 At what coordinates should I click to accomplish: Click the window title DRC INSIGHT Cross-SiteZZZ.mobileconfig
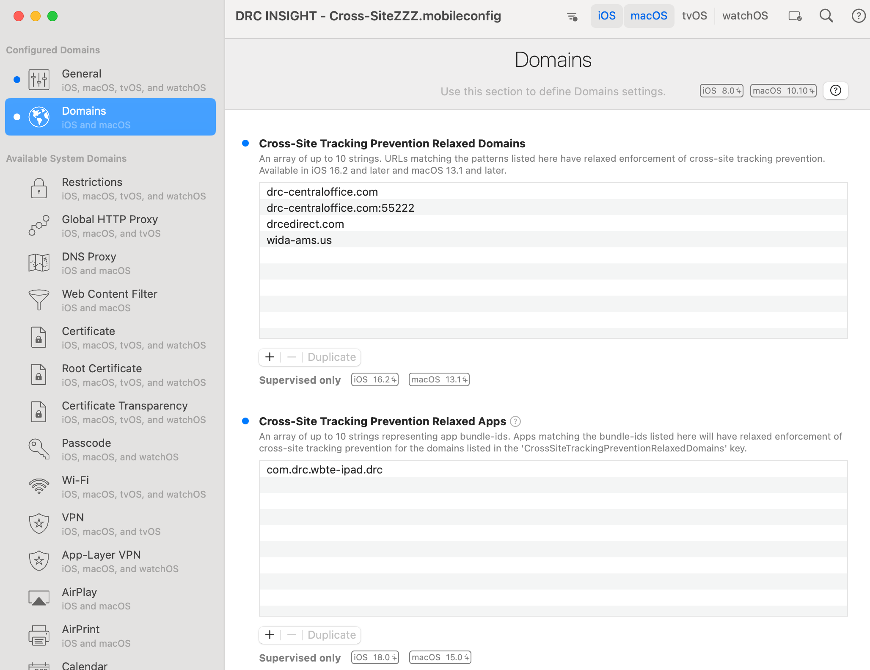(368, 16)
